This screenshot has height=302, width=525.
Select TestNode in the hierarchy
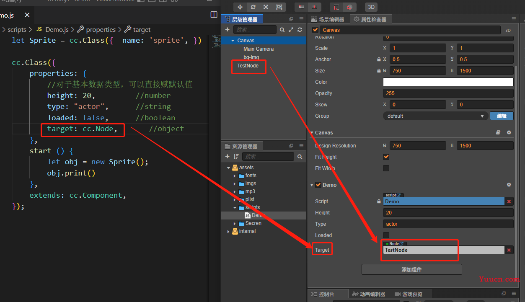pyautogui.click(x=248, y=66)
